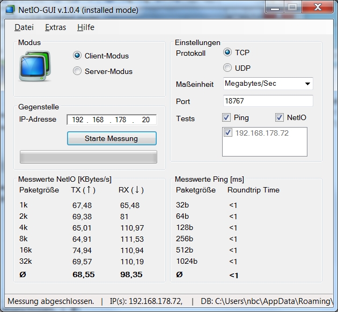Click TX value 69,38 for 2k
338x312 pixels.
(82, 217)
